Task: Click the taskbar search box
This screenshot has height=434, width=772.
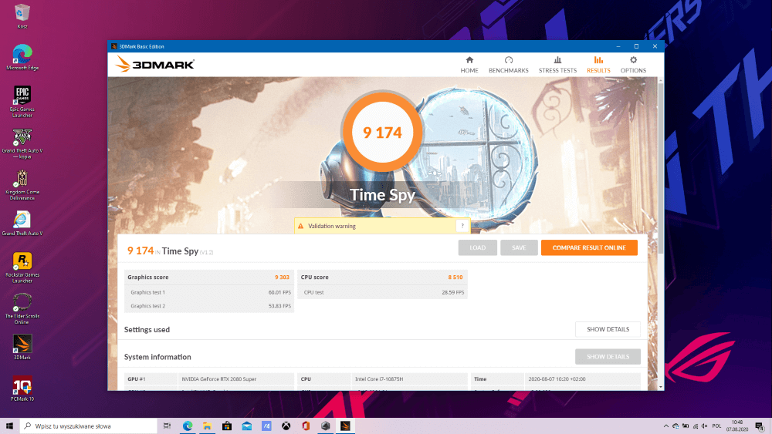Action: click(x=89, y=426)
